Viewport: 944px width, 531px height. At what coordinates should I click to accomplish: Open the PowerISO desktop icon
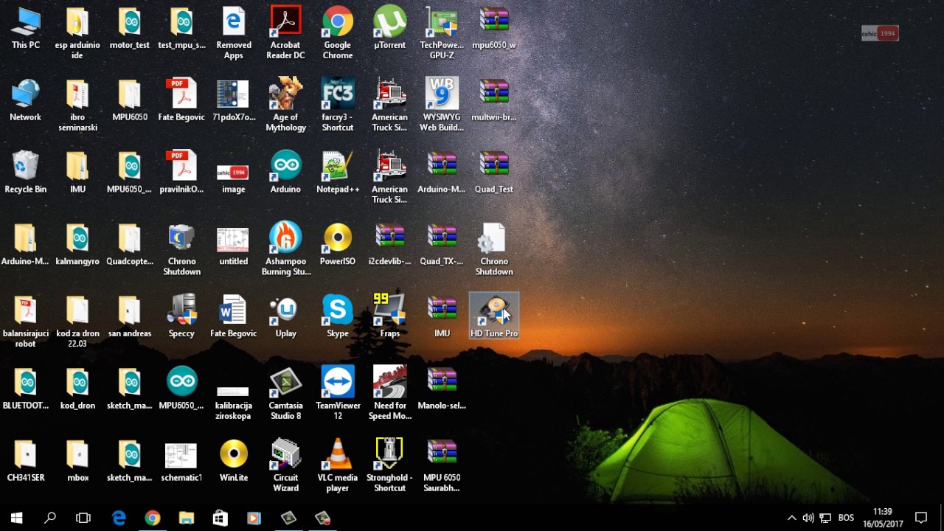point(338,246)
